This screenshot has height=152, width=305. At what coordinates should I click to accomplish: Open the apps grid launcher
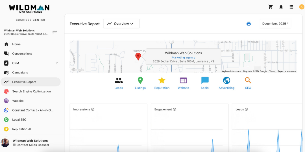pos(291,7)
